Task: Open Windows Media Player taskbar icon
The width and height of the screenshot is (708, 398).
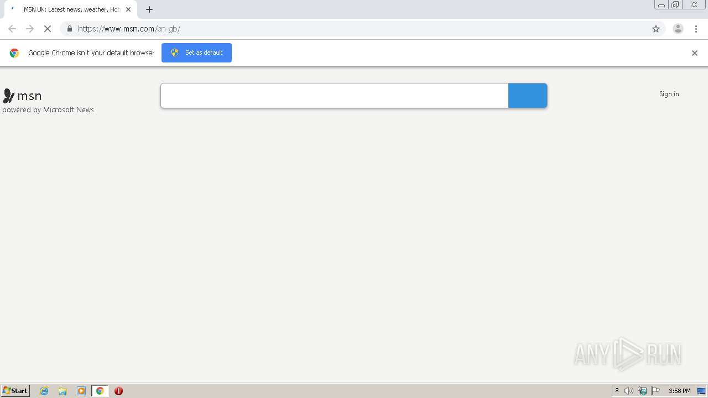Action: 81,391
